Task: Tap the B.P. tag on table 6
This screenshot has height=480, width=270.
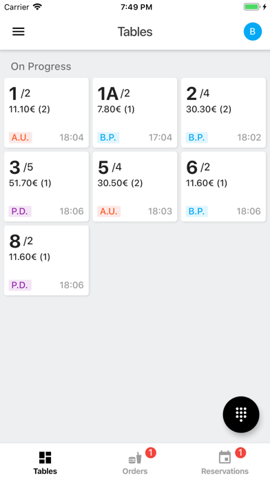Action: [196, 211]
